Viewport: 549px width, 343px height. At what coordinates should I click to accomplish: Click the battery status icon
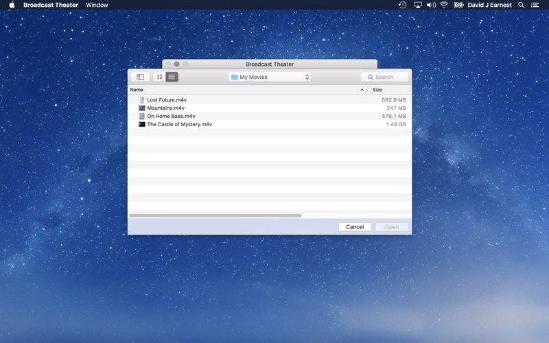(x=458, y=5)
